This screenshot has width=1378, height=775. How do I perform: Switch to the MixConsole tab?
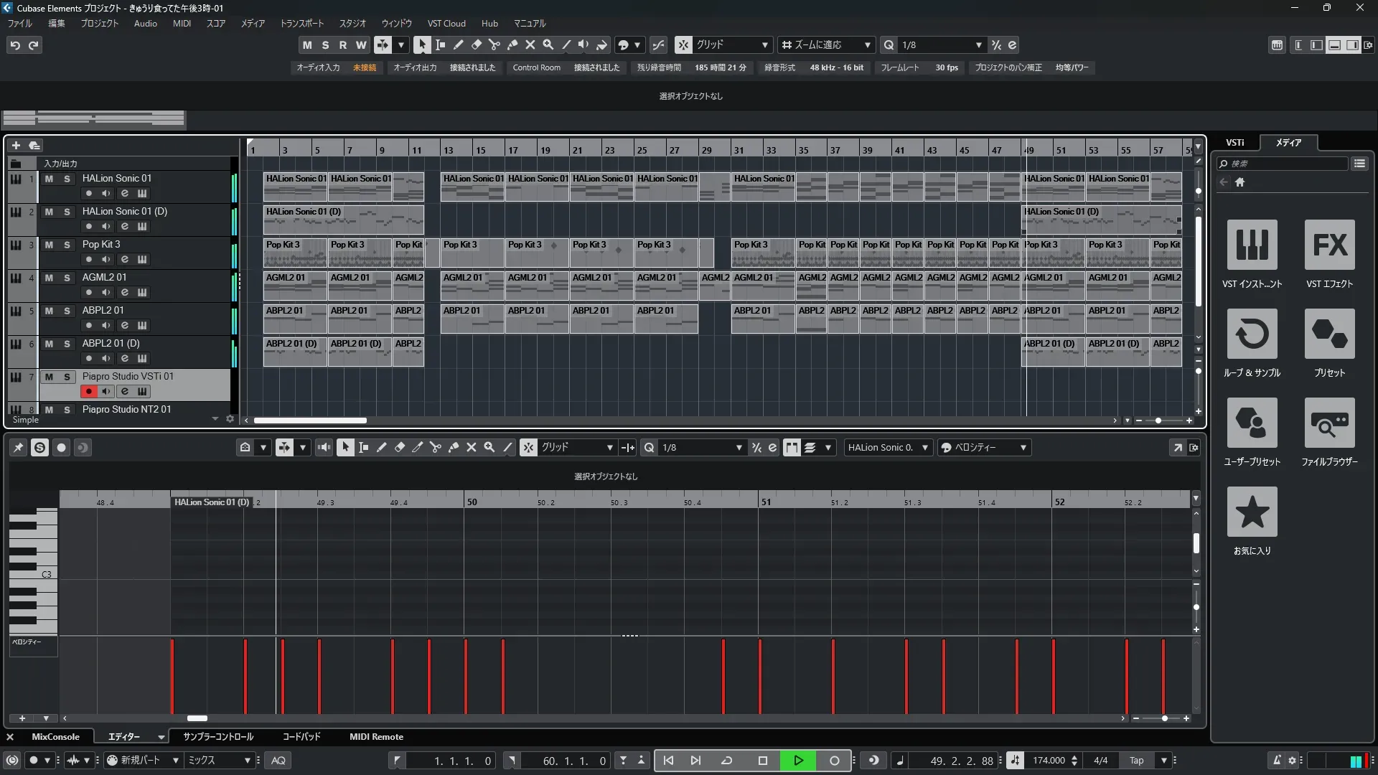point(55,737)
